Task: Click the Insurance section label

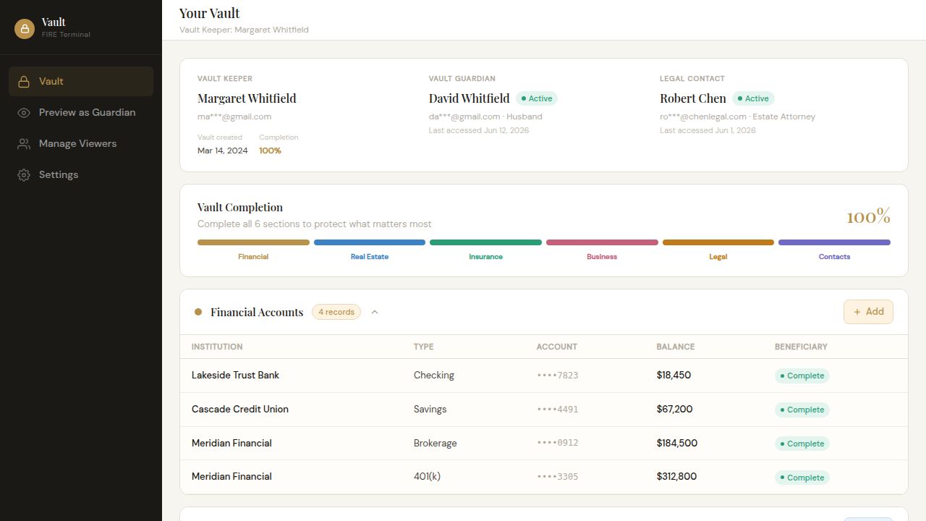Action: point(485,257)
